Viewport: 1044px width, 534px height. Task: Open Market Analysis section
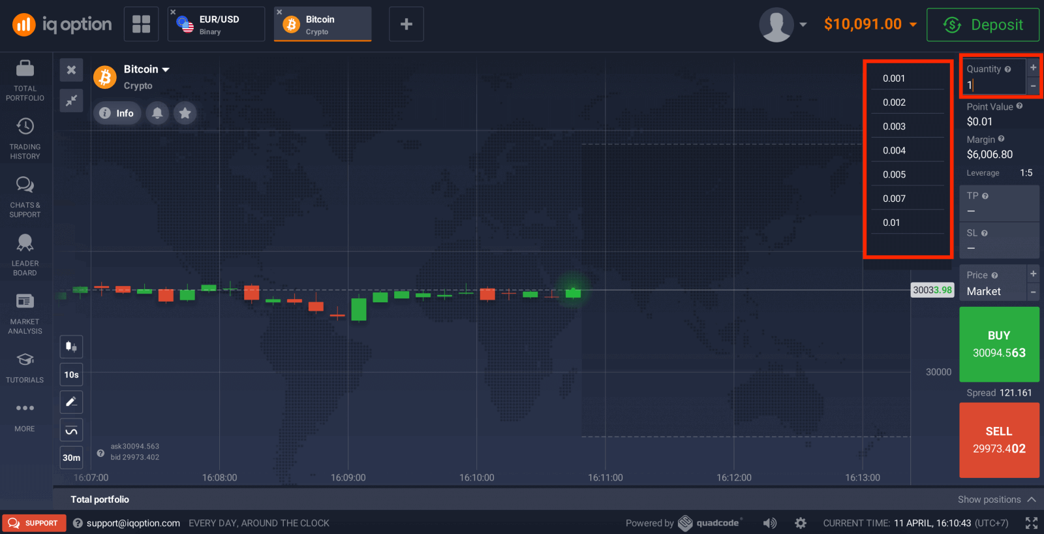[25, 313]
